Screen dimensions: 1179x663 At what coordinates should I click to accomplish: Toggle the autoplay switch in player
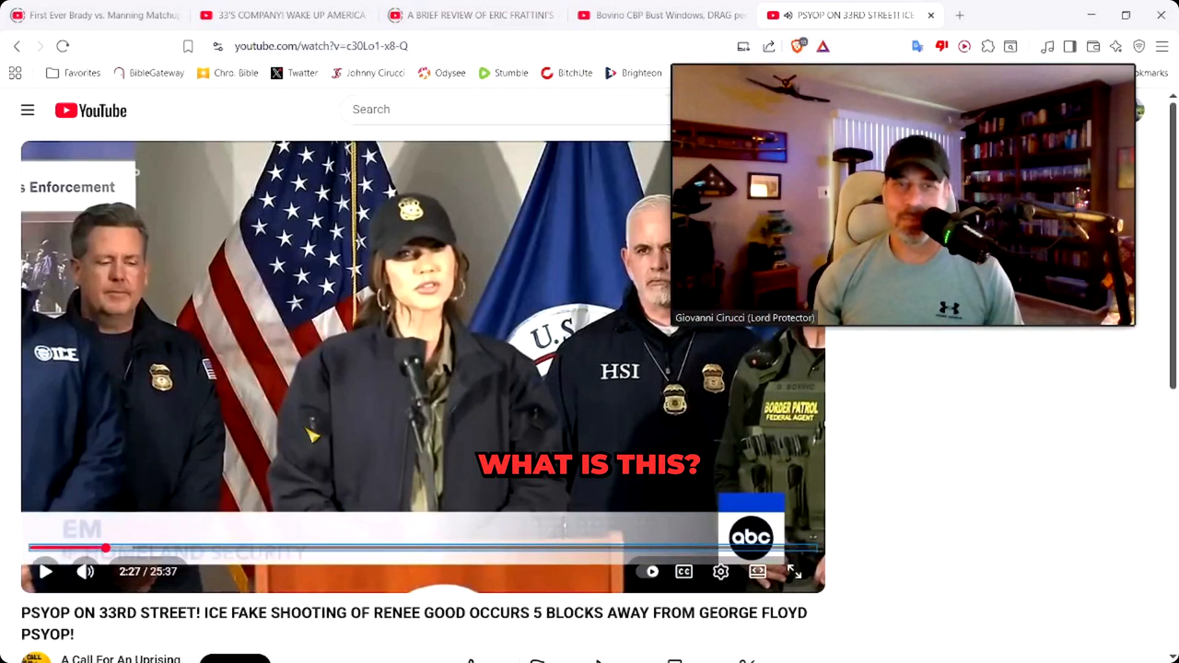pos(648,572)
